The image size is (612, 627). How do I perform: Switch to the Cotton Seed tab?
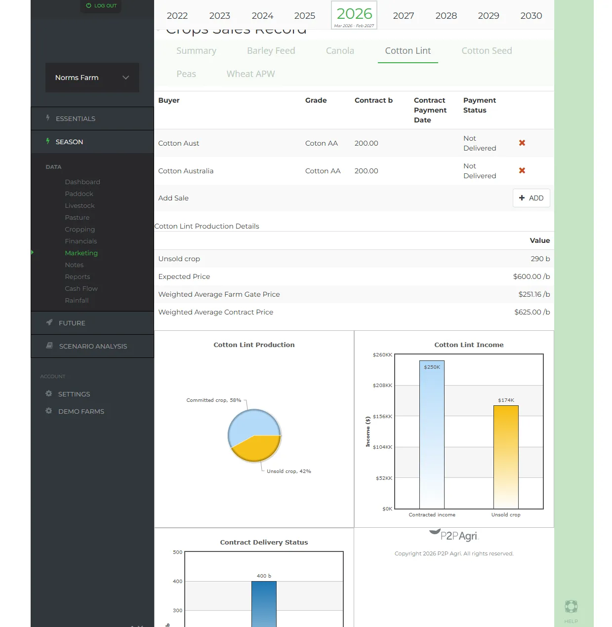point(486,51)
